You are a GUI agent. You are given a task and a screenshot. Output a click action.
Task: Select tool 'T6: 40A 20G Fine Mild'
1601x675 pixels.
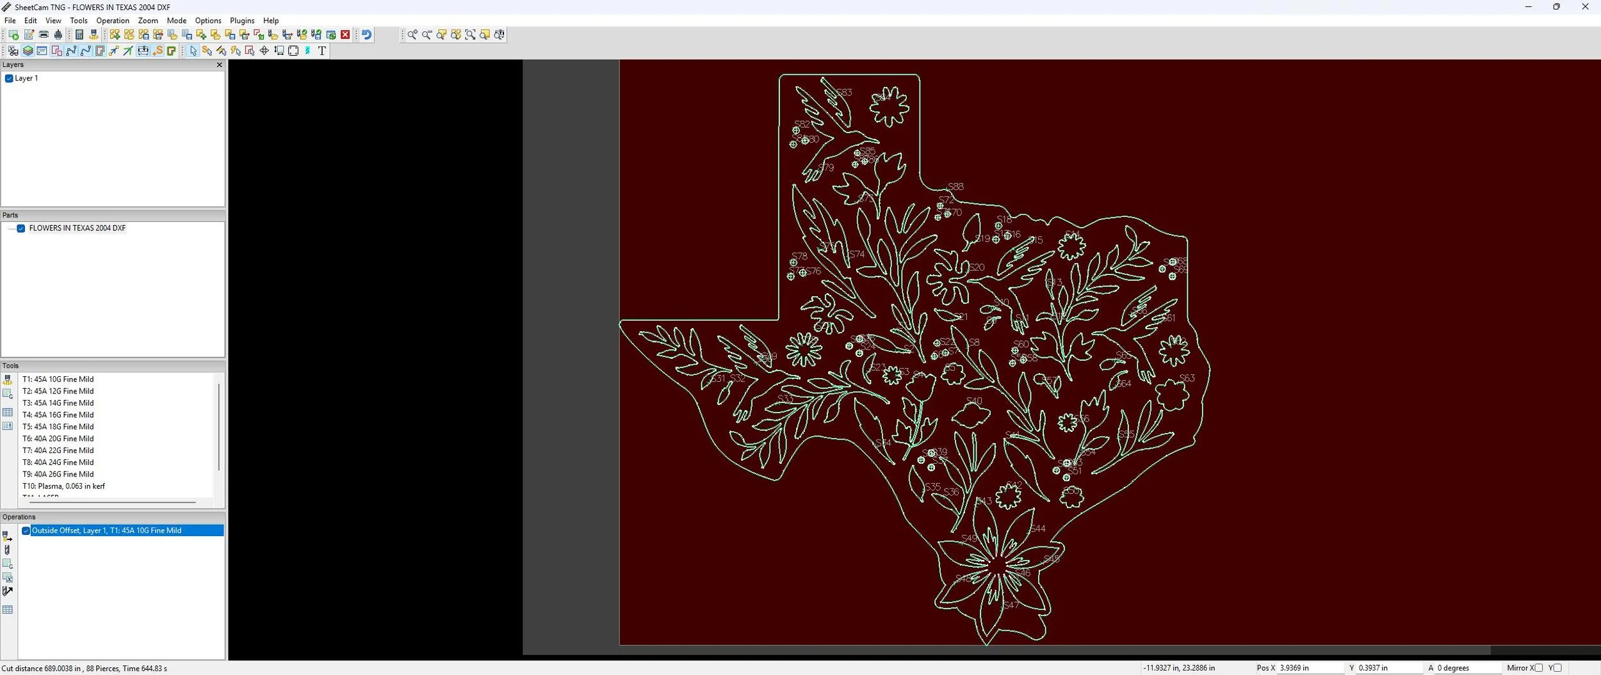coord(58,439)
